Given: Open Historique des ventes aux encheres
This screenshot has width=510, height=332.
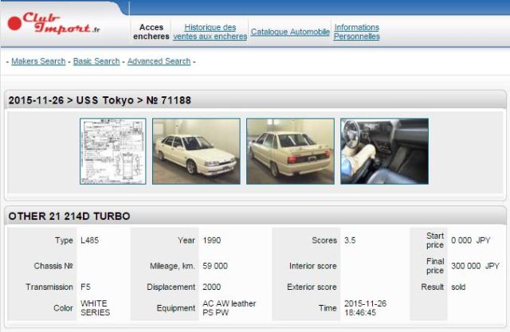Looking at the screenshot, I should [210, 32].
